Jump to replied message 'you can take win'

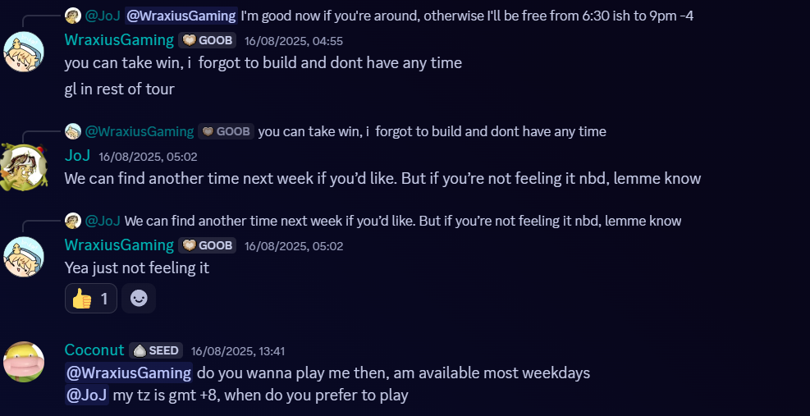tap(432, 131)
